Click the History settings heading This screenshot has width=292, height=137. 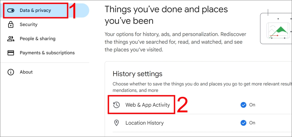tap(137, 74)
